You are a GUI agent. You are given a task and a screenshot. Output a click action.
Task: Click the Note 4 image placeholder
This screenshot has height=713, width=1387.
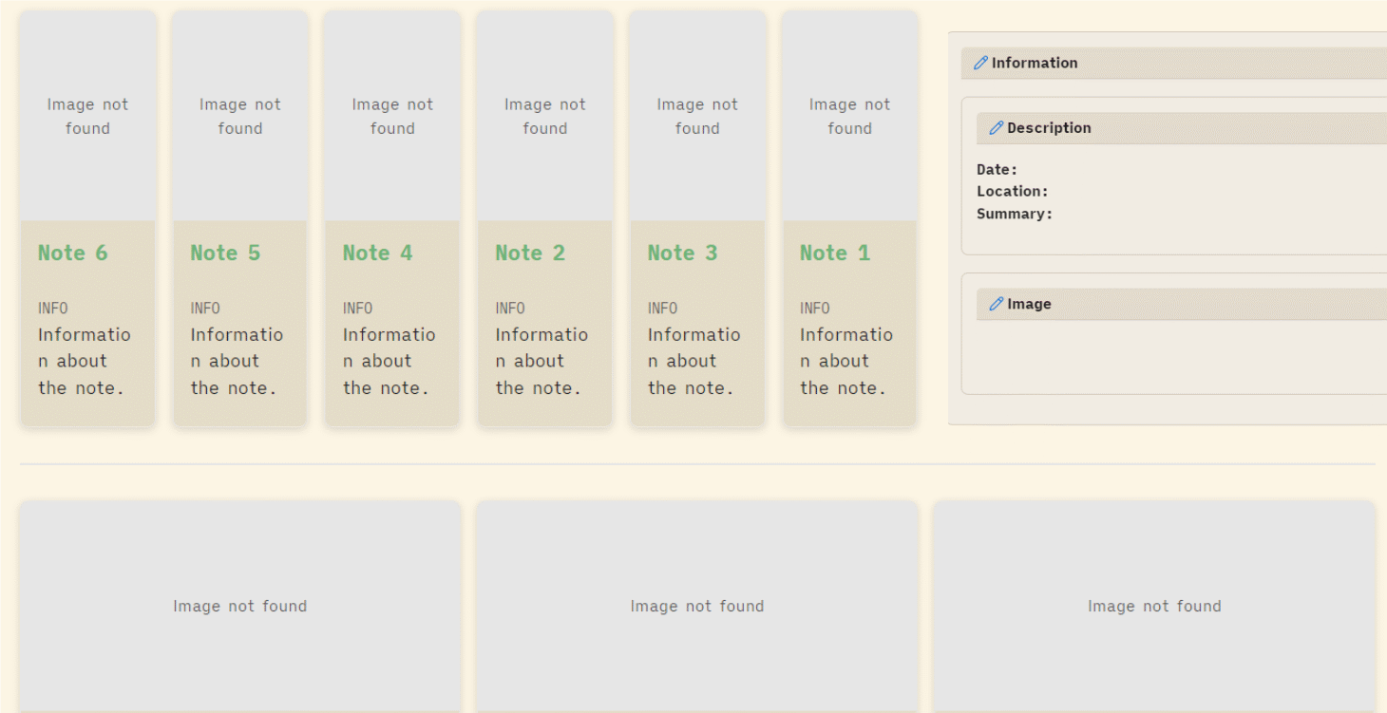click(392, 117)
